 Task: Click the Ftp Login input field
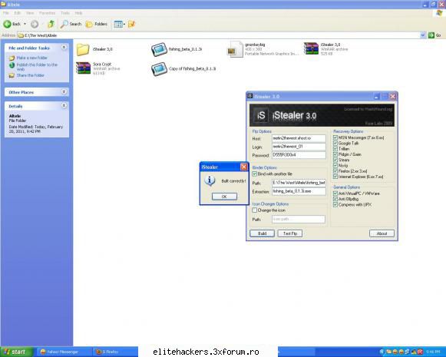299,147
